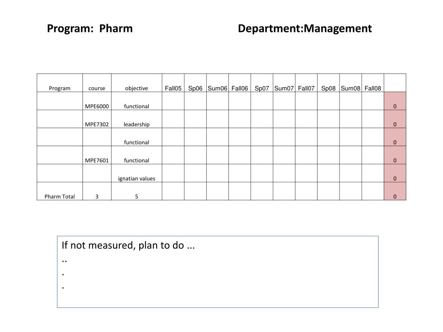Select the Sp08 column header
Viewport: 443px width, 332px height.
(329, 83)
